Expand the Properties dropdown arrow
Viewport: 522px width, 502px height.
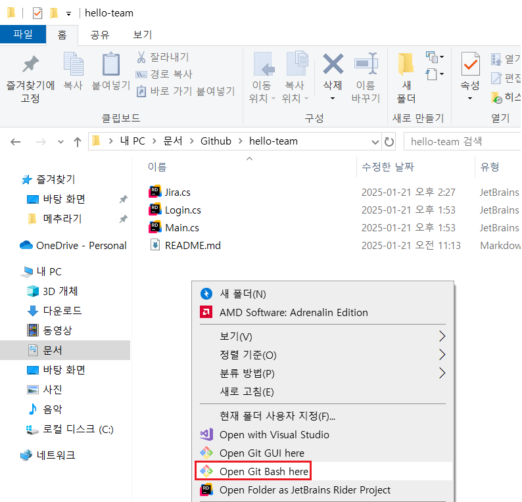coord(470,99)
